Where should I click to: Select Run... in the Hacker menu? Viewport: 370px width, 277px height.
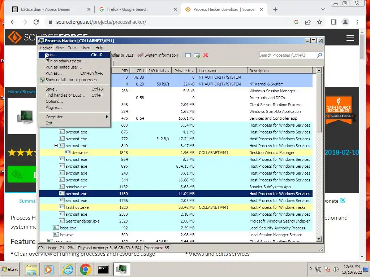point(74,55)
